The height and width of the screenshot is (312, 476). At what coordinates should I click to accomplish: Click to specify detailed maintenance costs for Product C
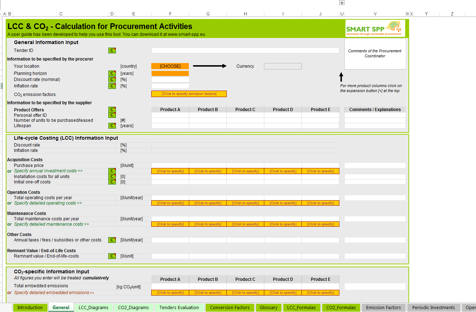[x=245, y=224]
